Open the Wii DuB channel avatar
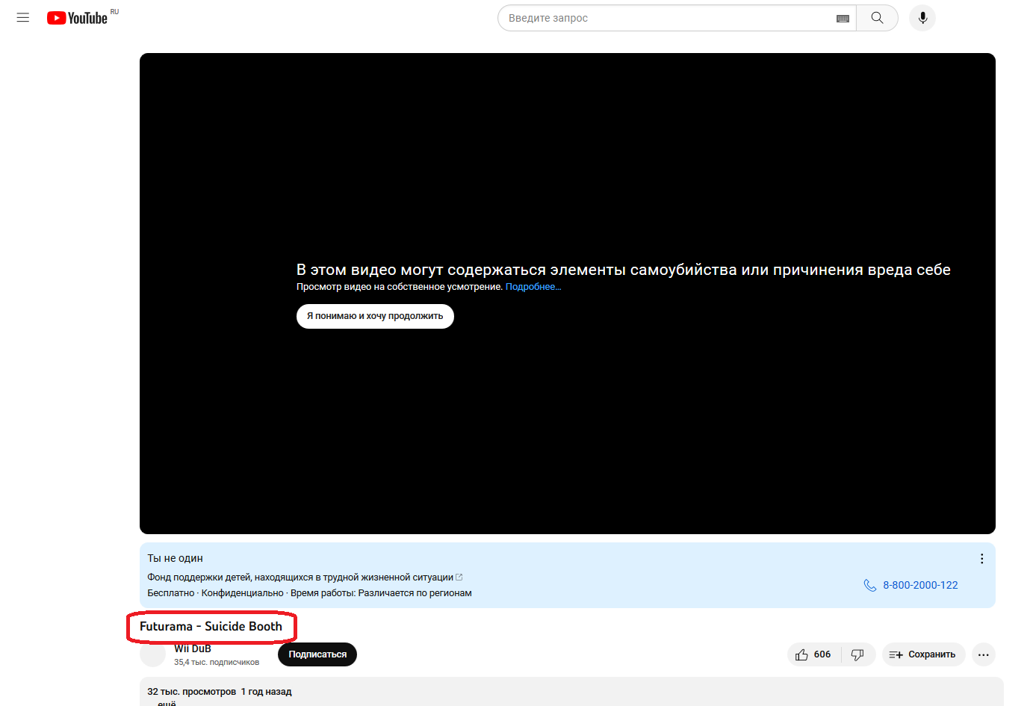1033x706 pixels. click(x=152, y=654)
